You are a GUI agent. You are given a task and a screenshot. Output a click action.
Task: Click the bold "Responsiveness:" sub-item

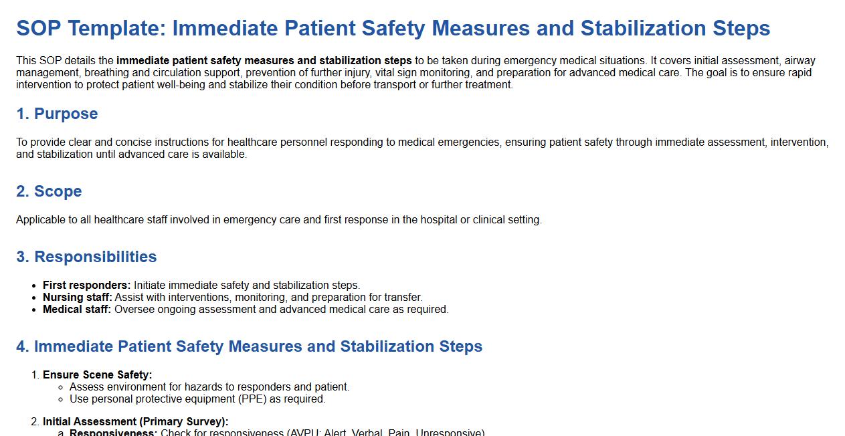(x=113, y=433)
